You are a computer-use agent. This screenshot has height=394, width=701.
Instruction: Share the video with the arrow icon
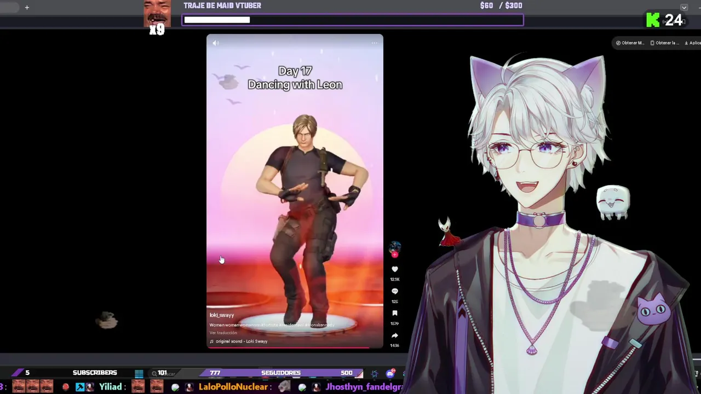(x=395, y=335)
